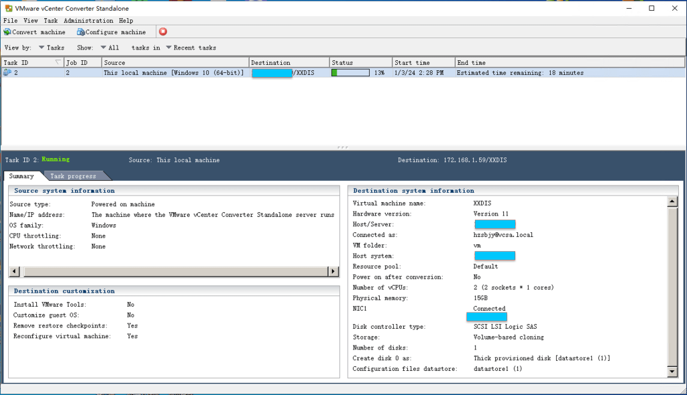Screen dimensions: 687x395
Task: Click the hardware version value 'Version 11'
Action: 490,214
